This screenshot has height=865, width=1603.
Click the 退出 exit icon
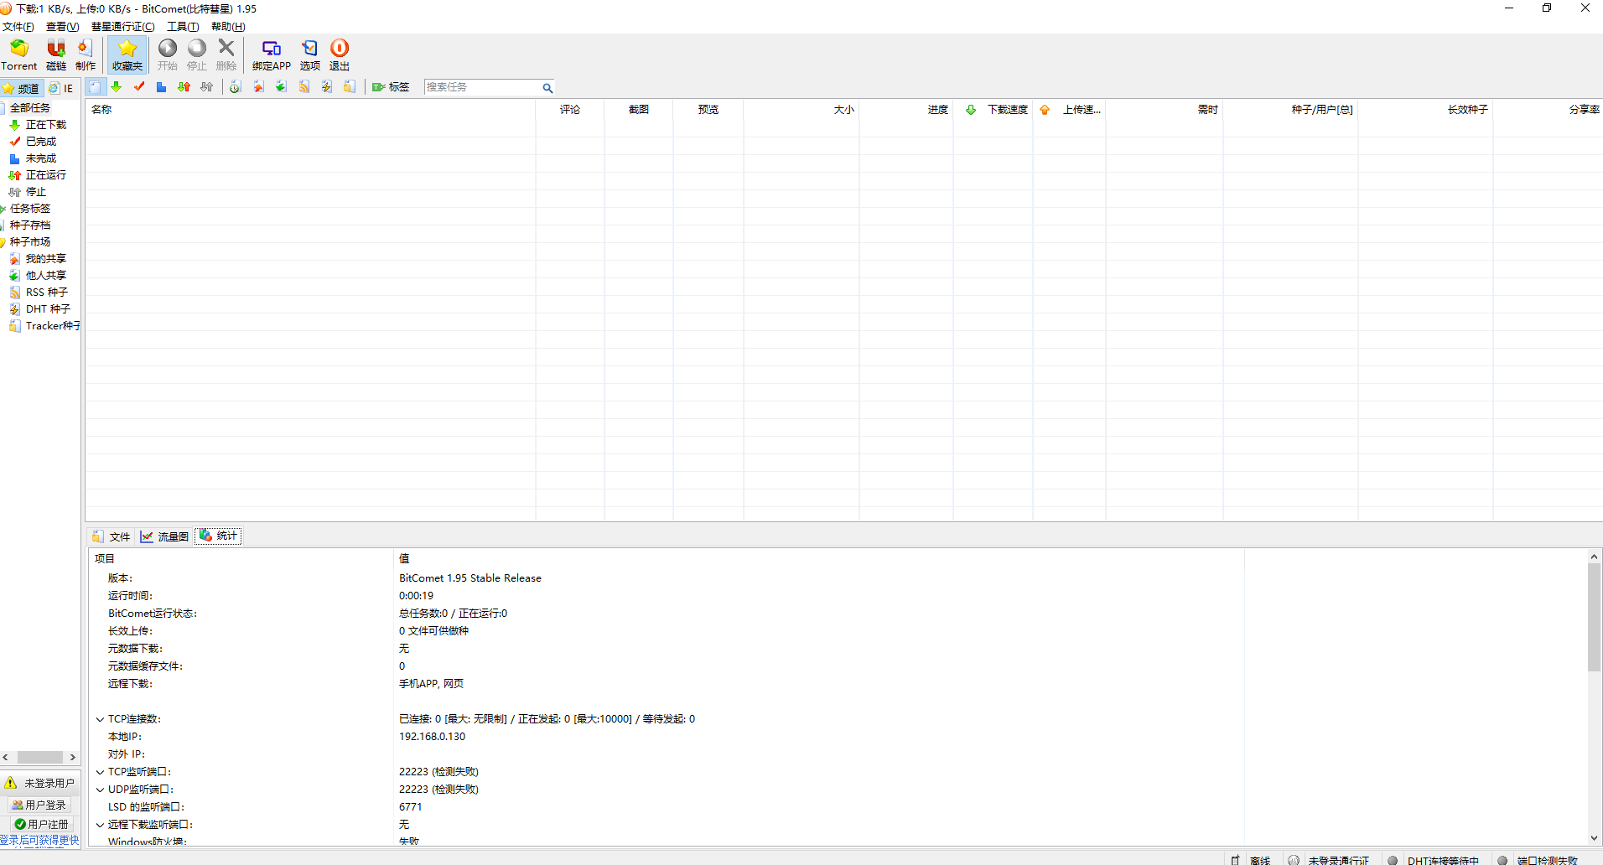click(x=340, y=54)
